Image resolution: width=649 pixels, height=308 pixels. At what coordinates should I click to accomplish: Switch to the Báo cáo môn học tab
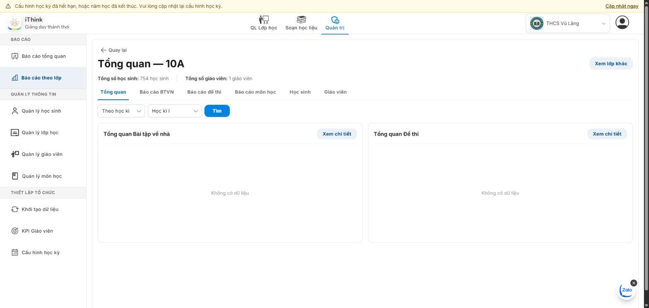[255, 92]
